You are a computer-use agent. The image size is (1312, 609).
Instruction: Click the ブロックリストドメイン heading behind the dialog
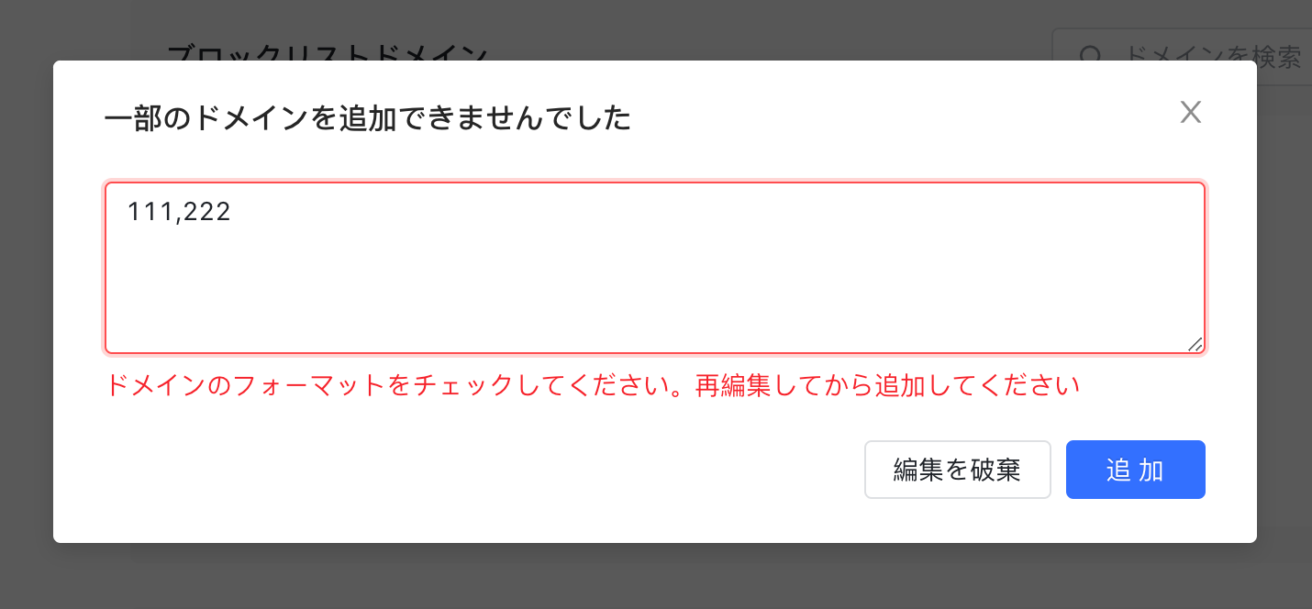(328, 52)
